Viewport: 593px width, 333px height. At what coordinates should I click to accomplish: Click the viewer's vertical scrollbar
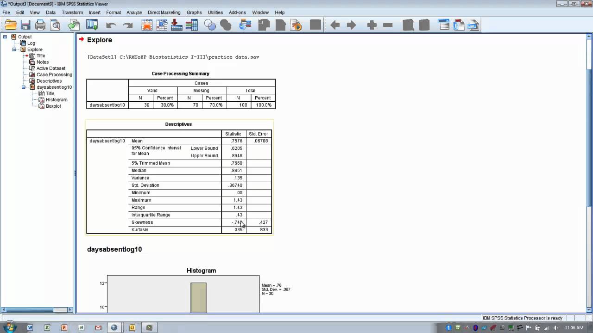tap(589, 174)
